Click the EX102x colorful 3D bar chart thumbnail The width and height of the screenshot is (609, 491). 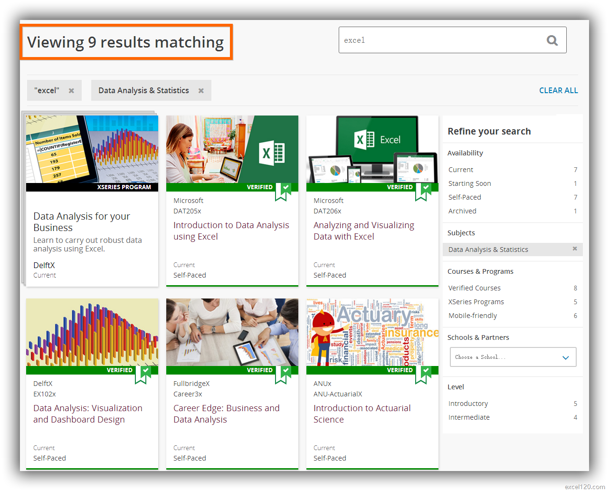[92, 332]
